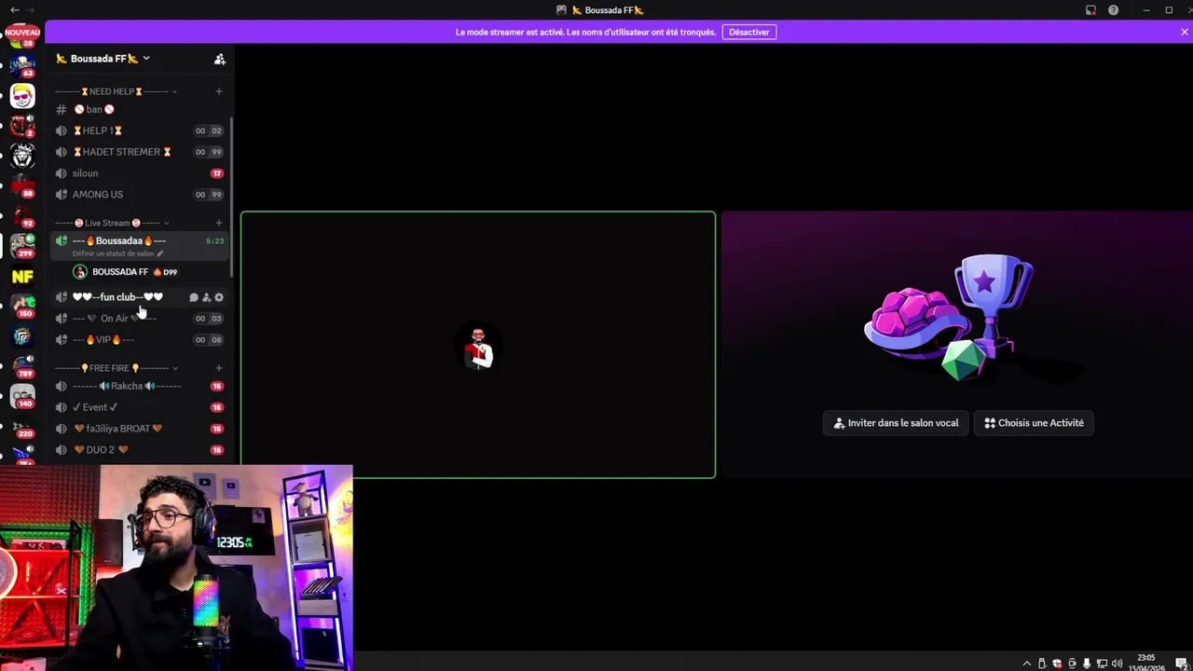1193x671 pixels.
Task: Open the server icon with badge 789
Action: [22, 366]
